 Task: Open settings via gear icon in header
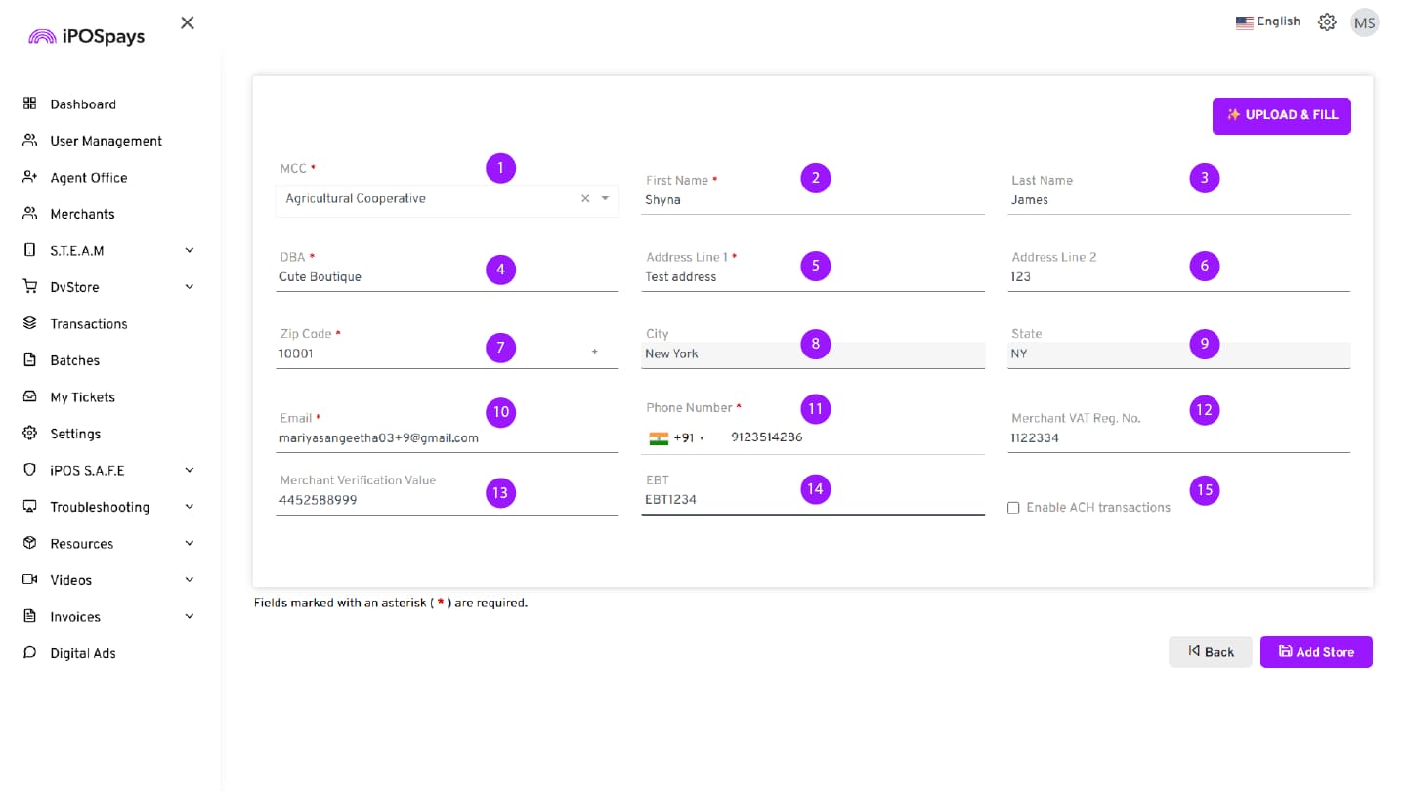click(x=1326, y=22)
